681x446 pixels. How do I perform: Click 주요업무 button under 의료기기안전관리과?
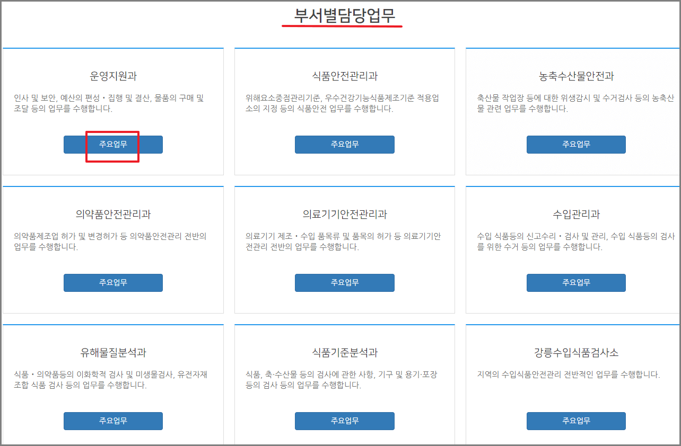(345, 282)
